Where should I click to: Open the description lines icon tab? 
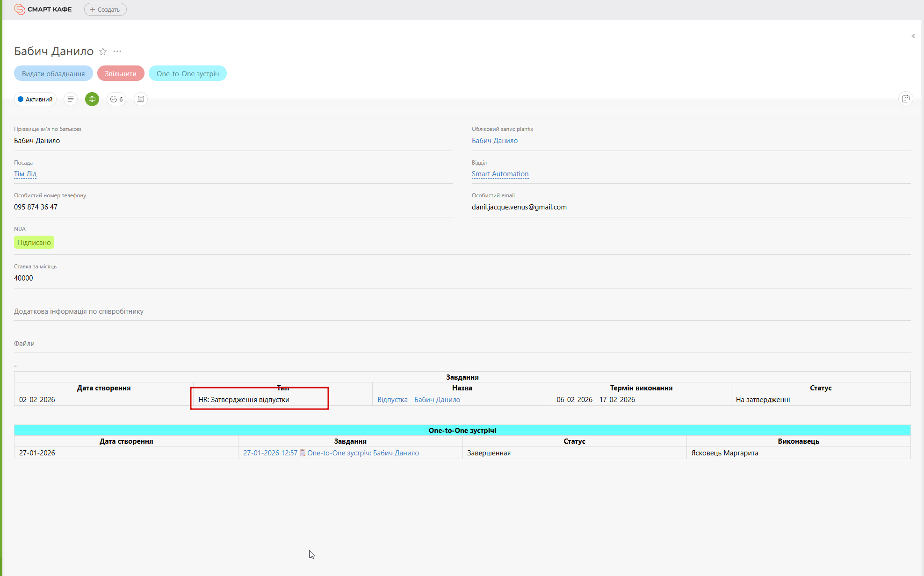pos(71,99)
